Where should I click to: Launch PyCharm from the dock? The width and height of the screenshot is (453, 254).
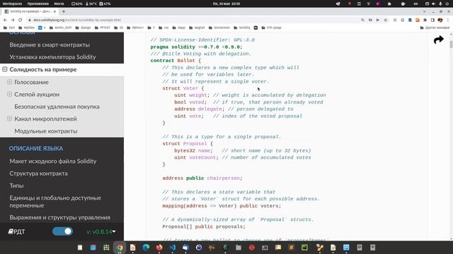[x=304, y=248]
